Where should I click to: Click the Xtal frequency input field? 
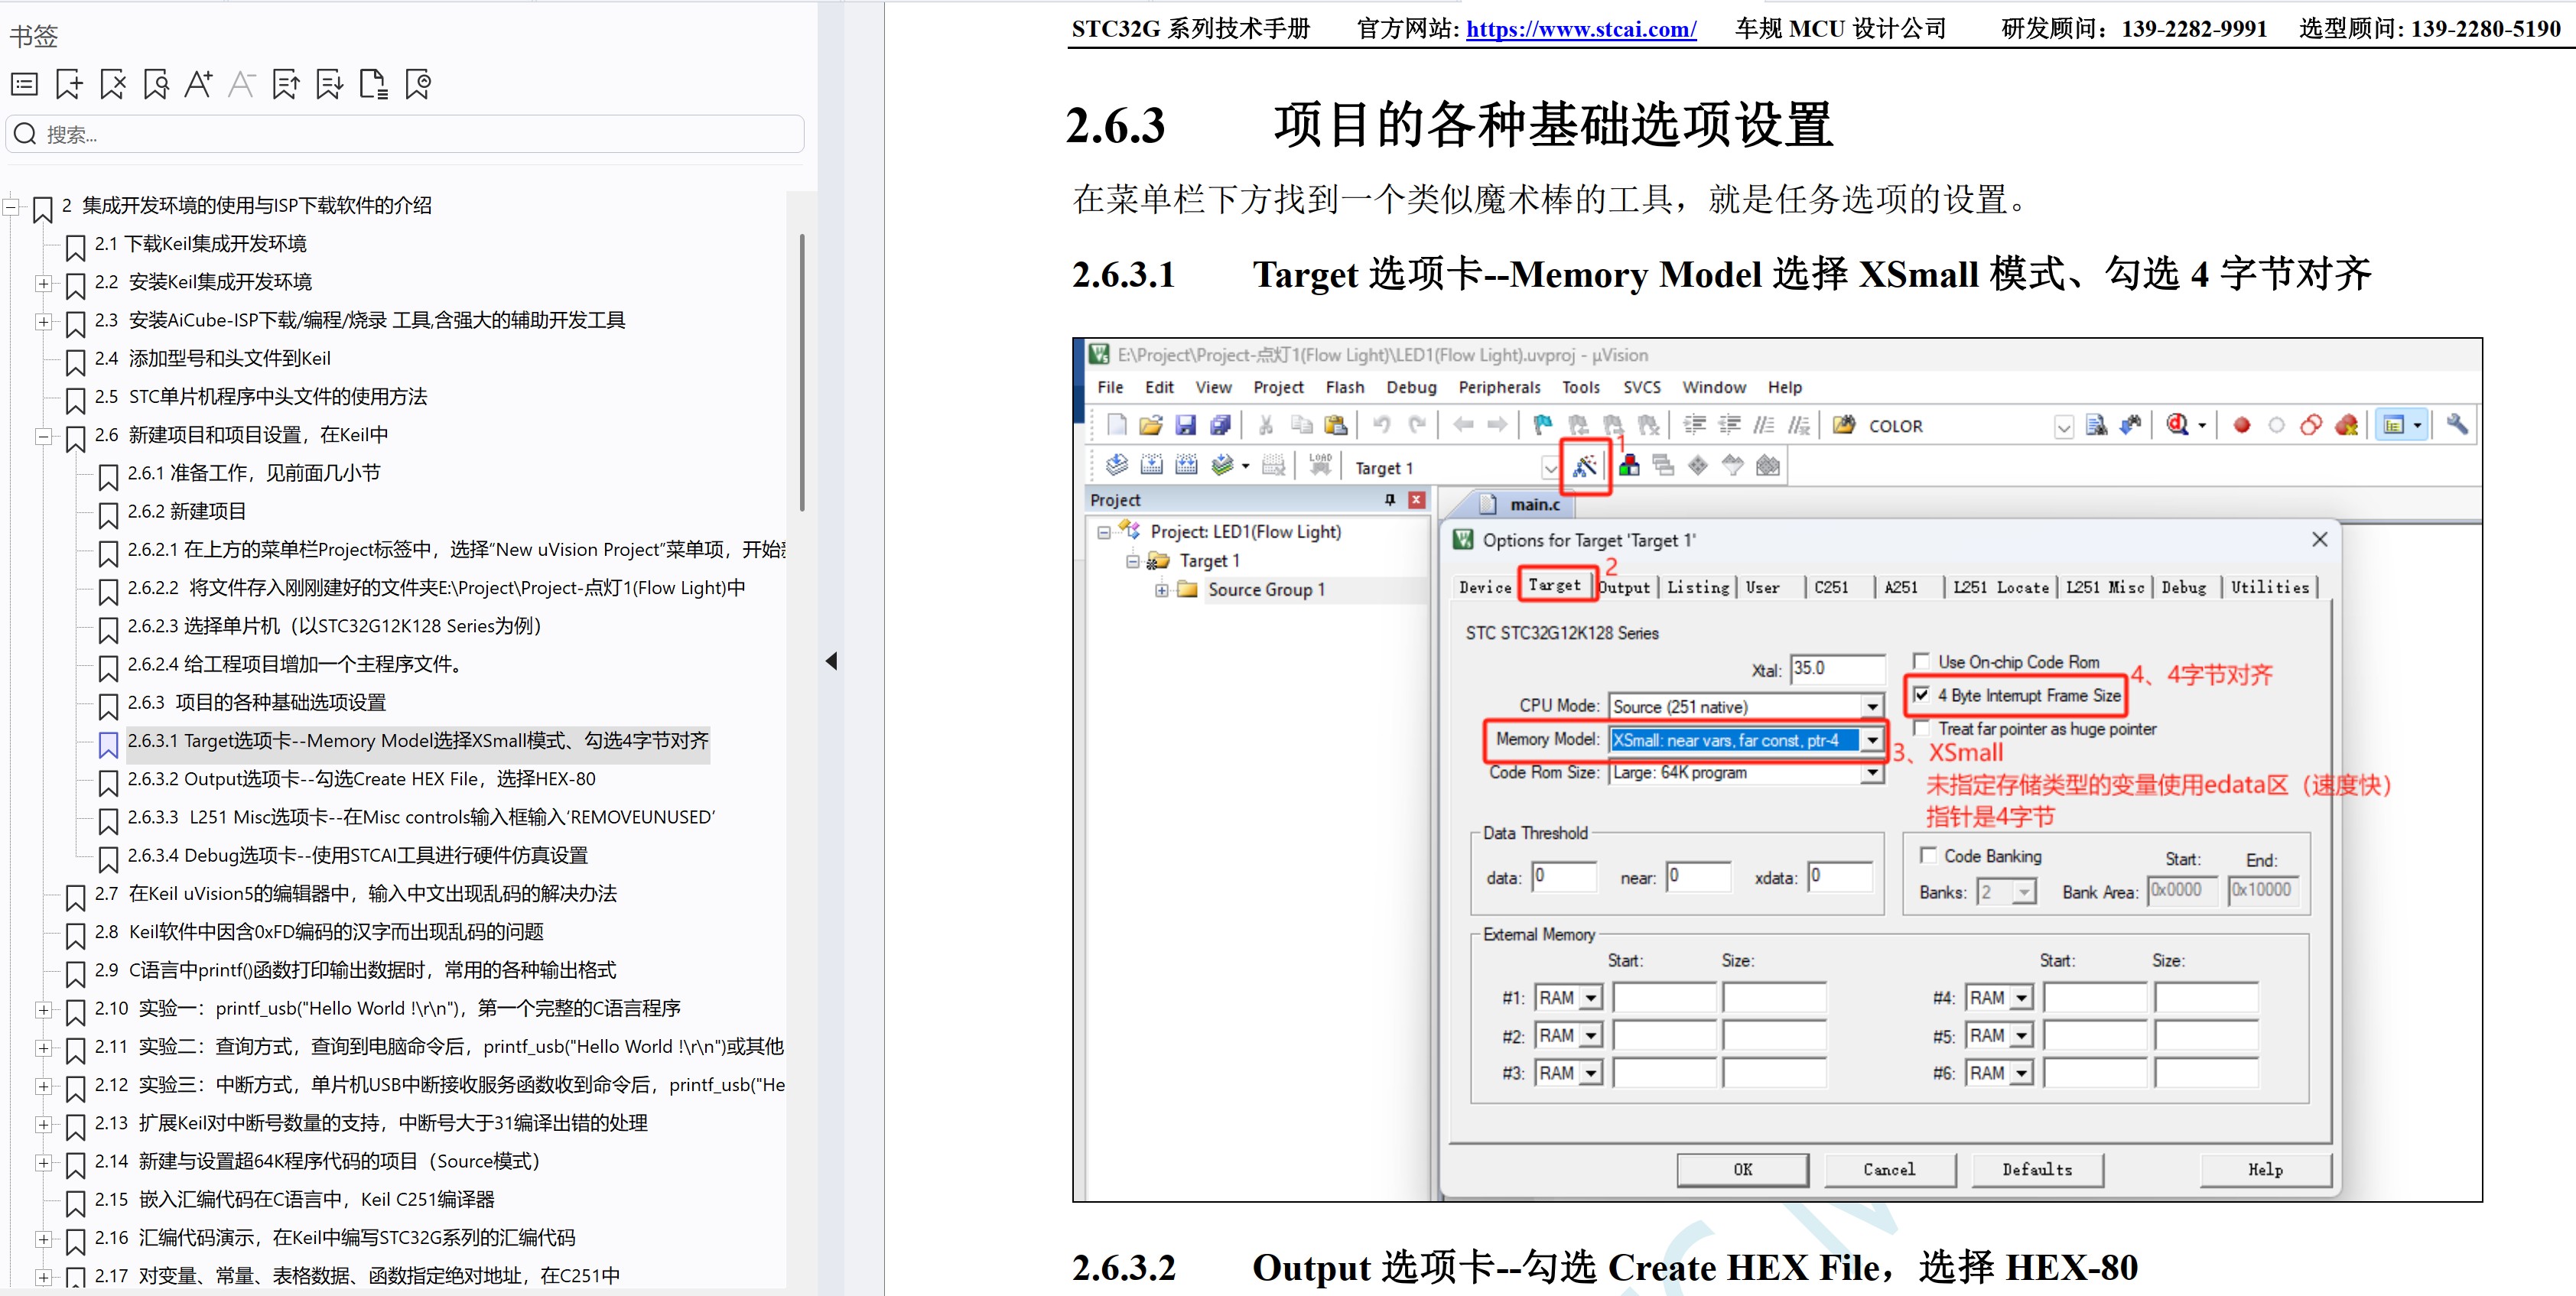pos(1837,668)
